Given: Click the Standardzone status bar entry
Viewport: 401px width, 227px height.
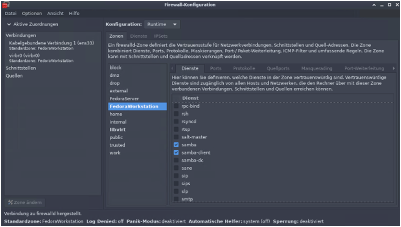Looking at the screenshot, I should click(x=44, y=221).
